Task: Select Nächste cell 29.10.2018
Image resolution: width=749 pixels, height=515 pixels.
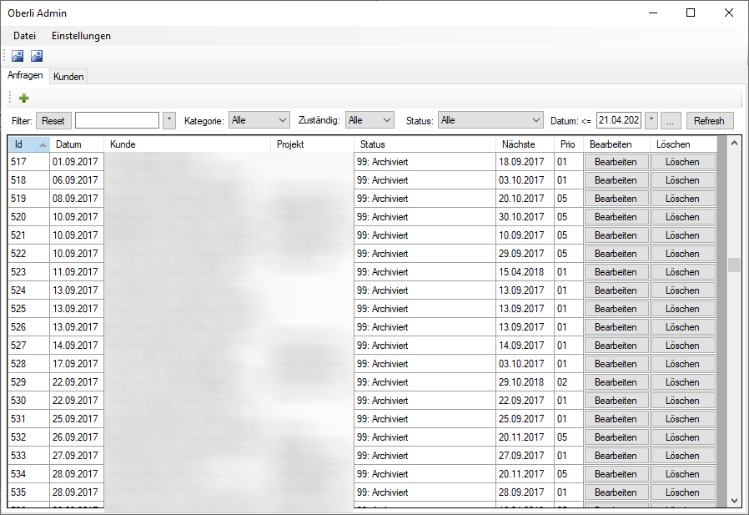Action: (x=525, y=382)
